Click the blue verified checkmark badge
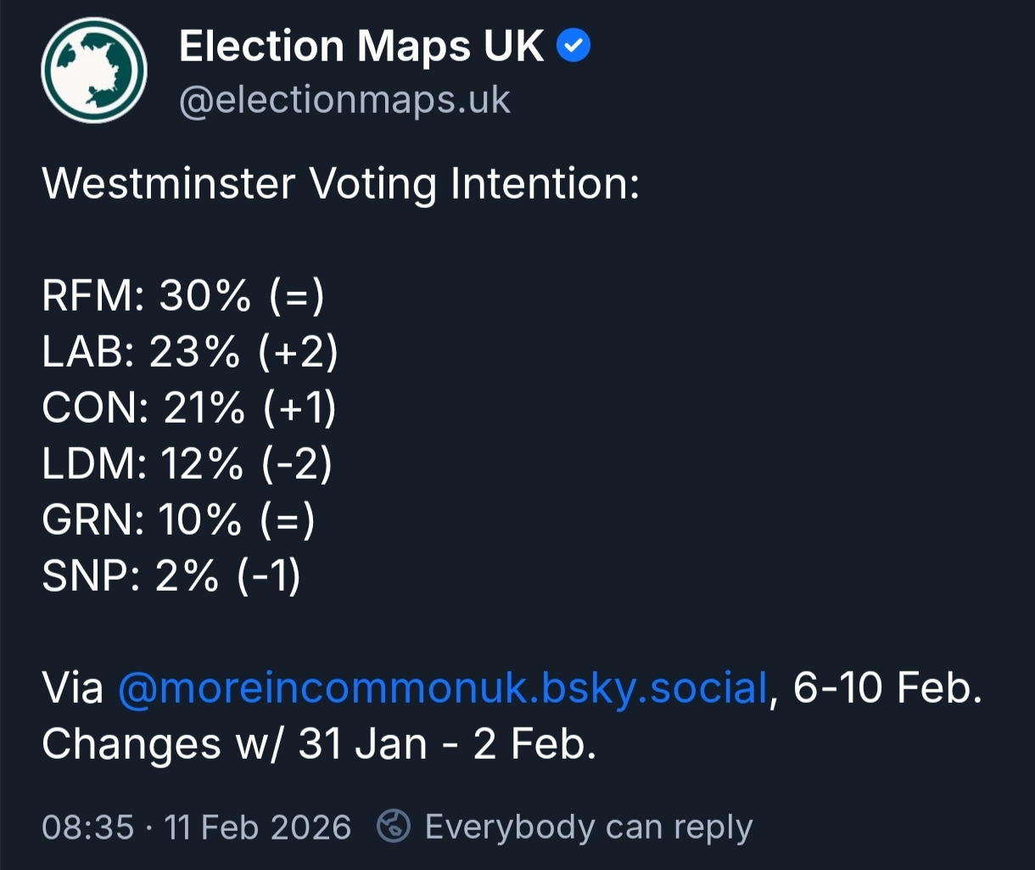Screen dimensions: 1035x870 573,47
